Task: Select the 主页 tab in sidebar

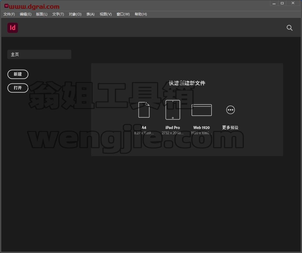Action: [x=39, y=54]
